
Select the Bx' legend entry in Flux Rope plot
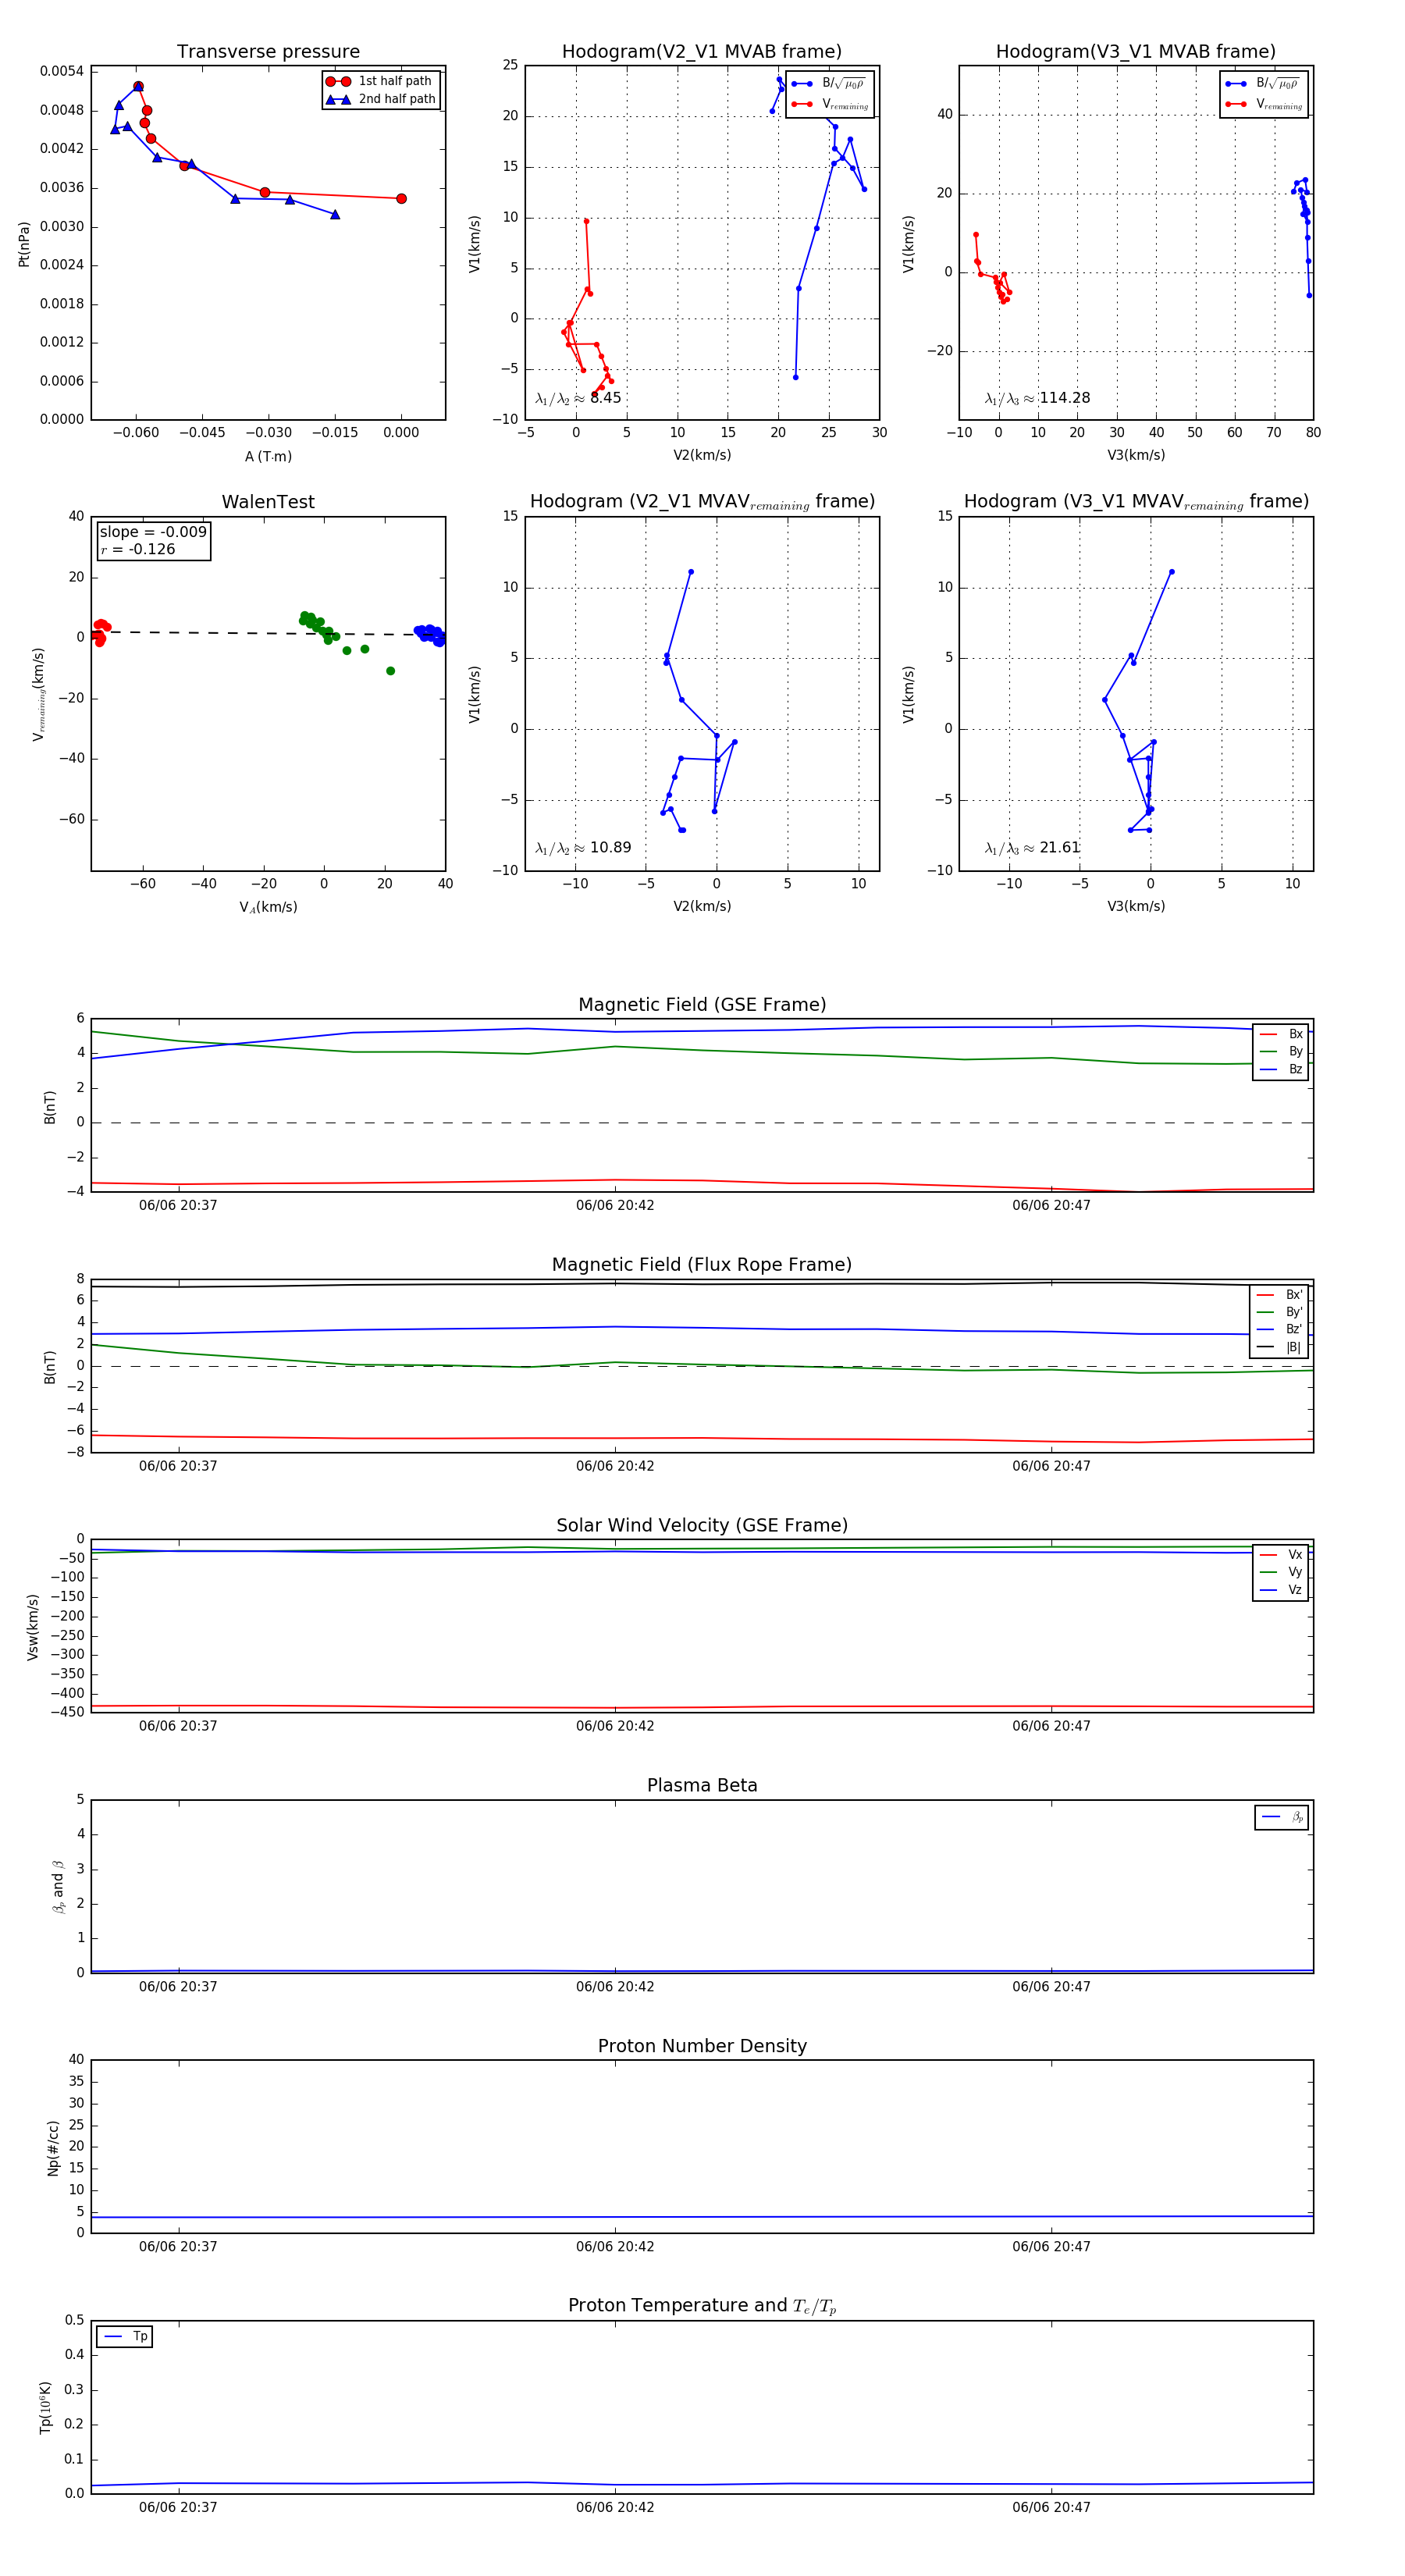[x=1279, y=1294]
